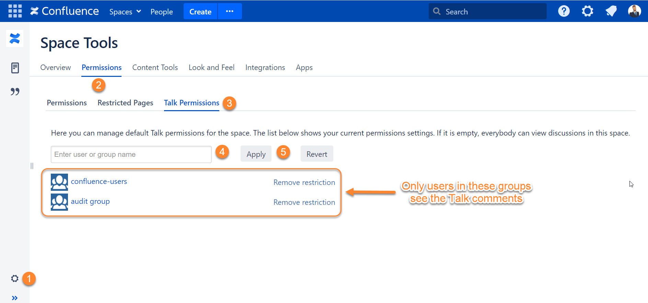Switch to Look and Feel tab
Viewport: 648px width, 303px height.
pos(211,68)
